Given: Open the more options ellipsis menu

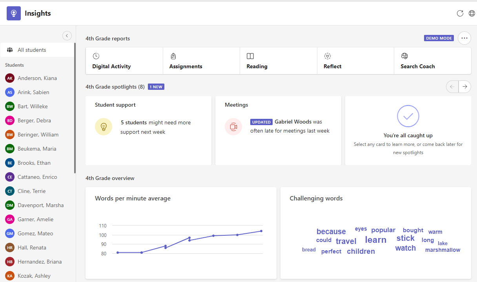Looking at the screenshot, I should point(464,38).
